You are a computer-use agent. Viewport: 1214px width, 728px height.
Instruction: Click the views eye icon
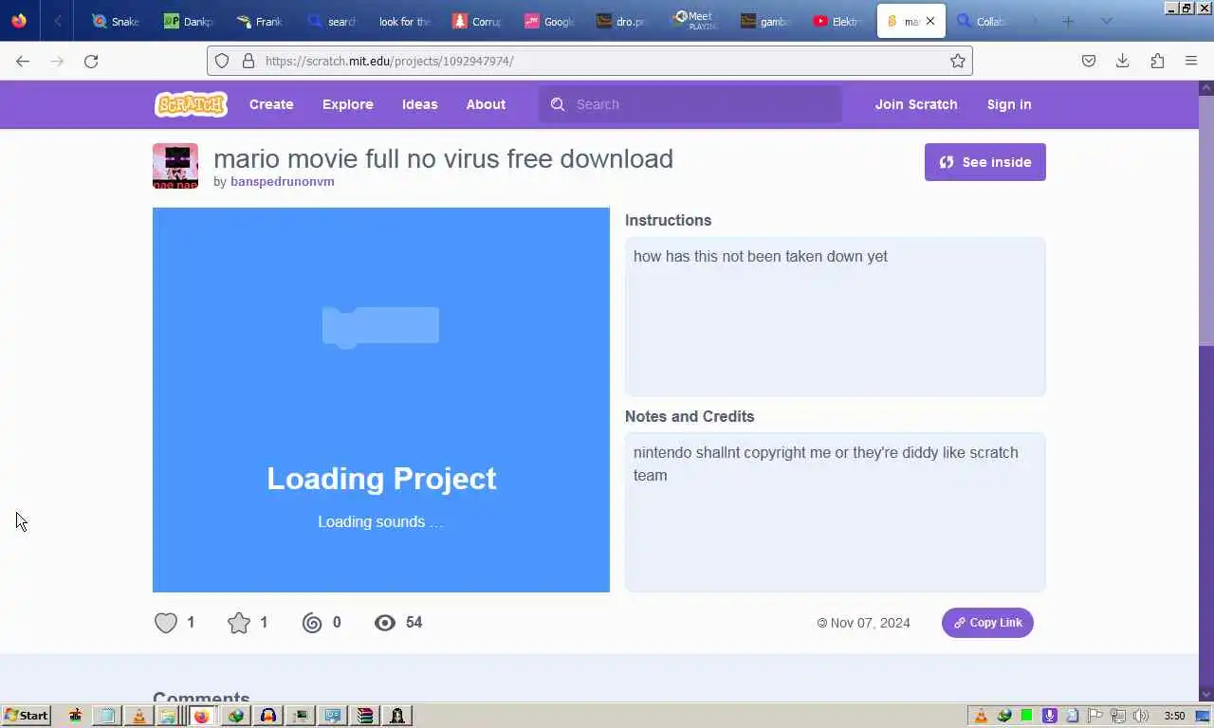385,623
